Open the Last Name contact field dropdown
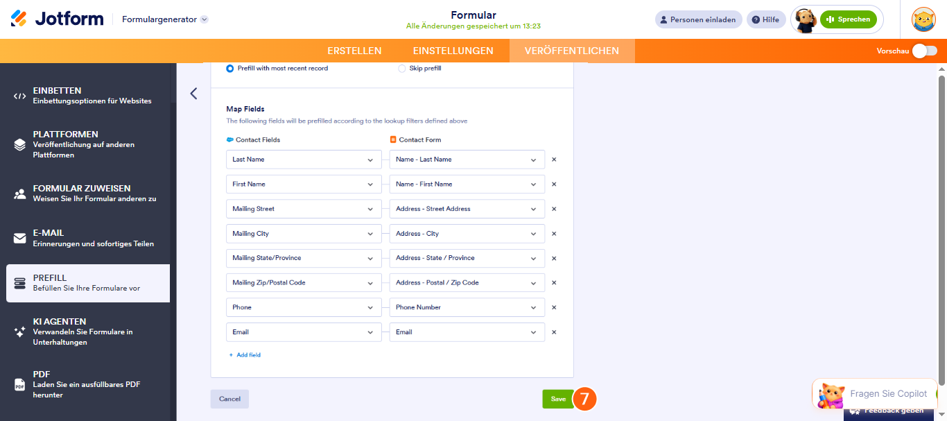Viewport: 947px width, 421px height. point(304,160)
